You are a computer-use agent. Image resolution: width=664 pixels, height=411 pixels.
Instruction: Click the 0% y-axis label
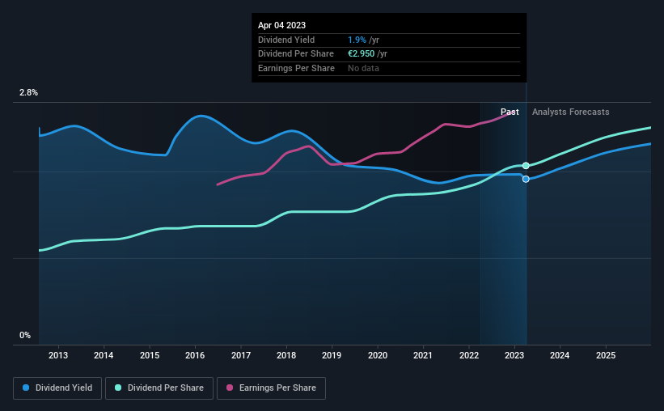click(25, 335)
